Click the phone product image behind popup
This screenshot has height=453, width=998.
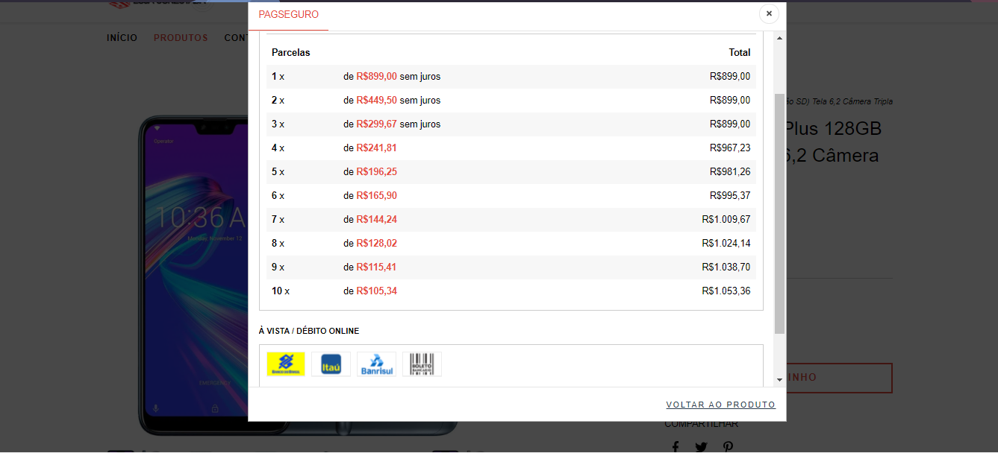pyautogui.click(x=193, y=276)
